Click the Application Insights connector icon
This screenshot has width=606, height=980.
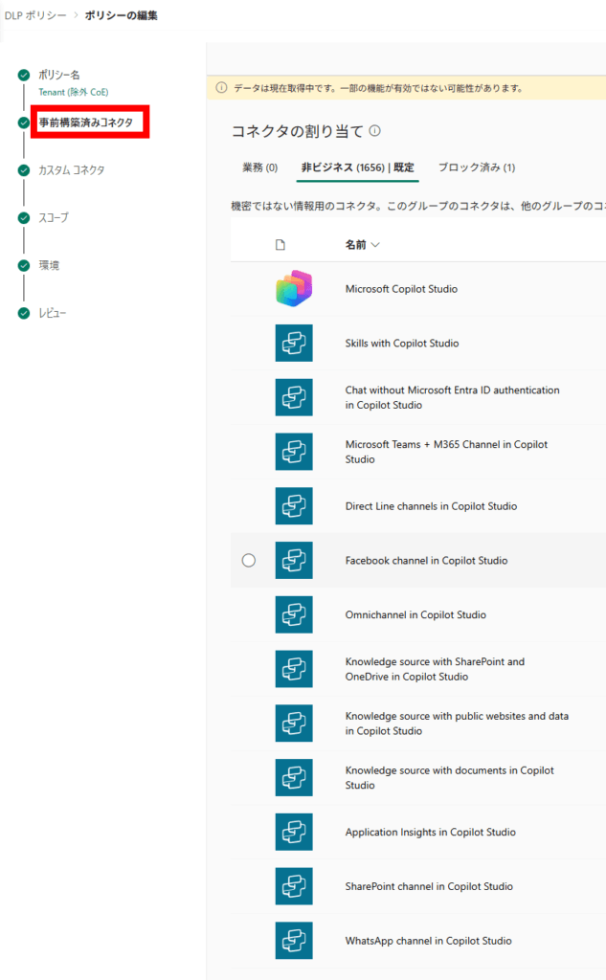click(x=294, y=833)
